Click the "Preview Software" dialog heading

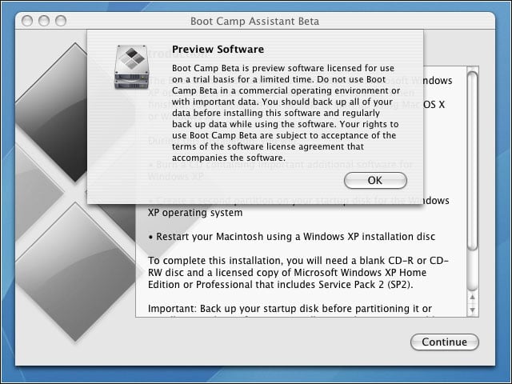pos(218,50)
